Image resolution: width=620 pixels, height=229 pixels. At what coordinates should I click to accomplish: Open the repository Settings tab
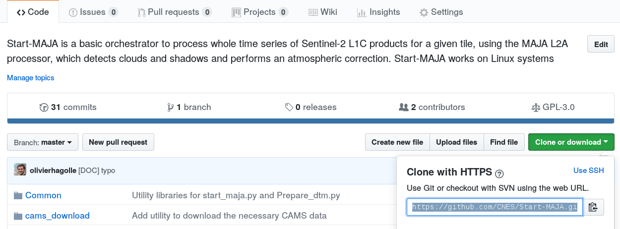click(x=441, y=12)
